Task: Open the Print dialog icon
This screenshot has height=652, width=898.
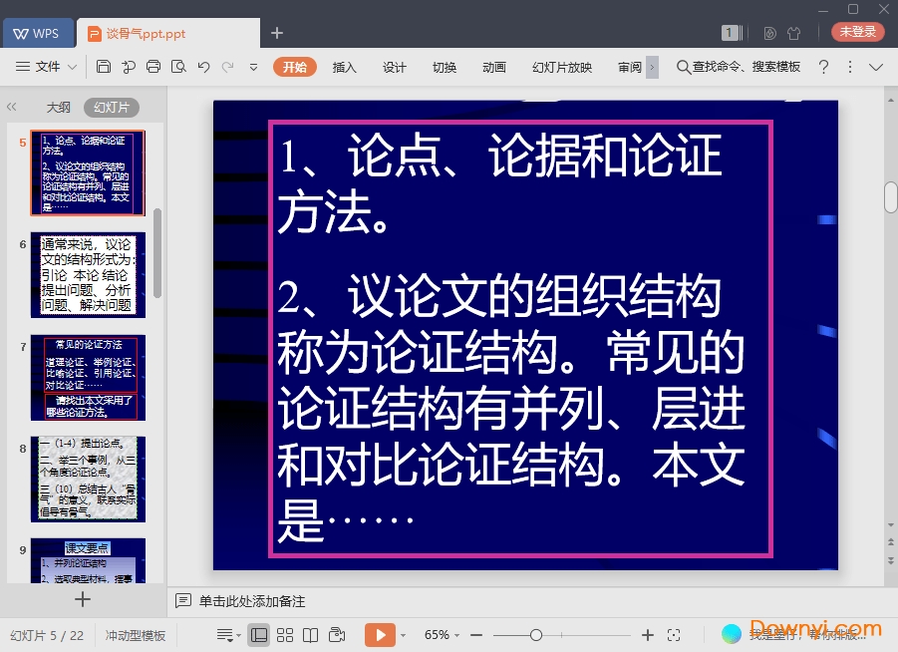Action: [x=154, y=66]
